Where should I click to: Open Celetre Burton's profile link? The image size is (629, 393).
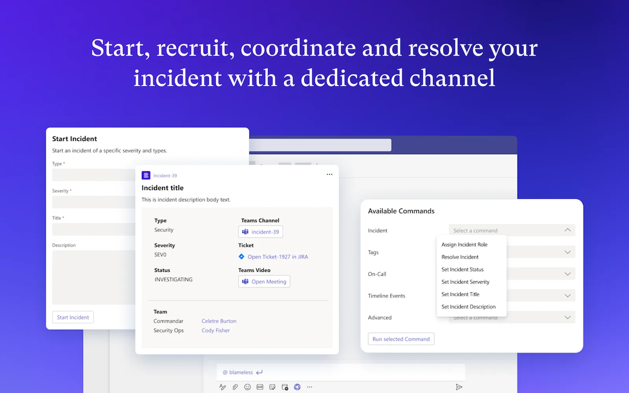219,321
